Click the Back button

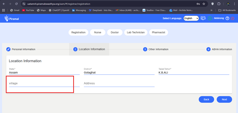click(x=206, y=99)
